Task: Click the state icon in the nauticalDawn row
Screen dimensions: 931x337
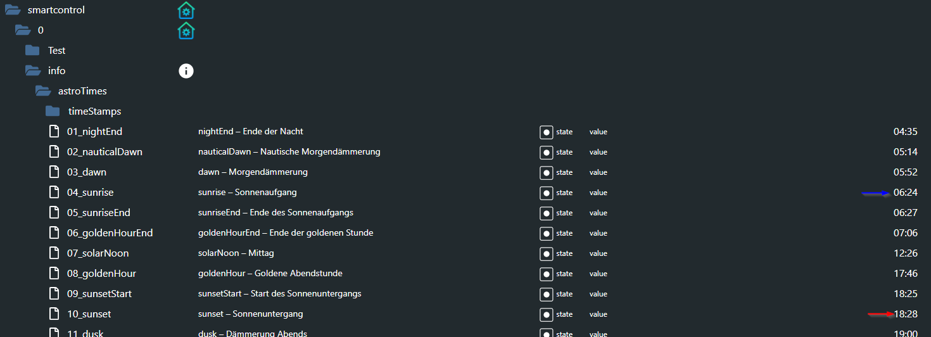Action: click(x=547, y=153)
